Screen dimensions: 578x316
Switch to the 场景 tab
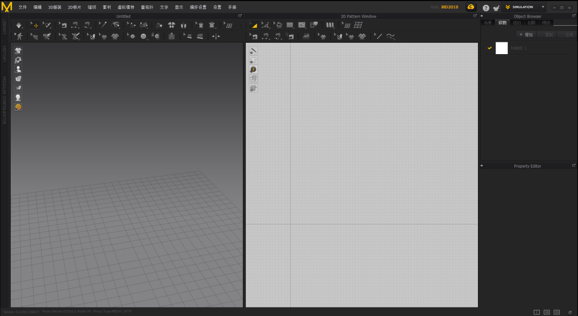488,23
